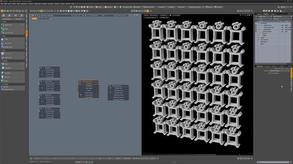
Task: Click Diffuse Color input on Base Material node
Action: coord(118,88)
